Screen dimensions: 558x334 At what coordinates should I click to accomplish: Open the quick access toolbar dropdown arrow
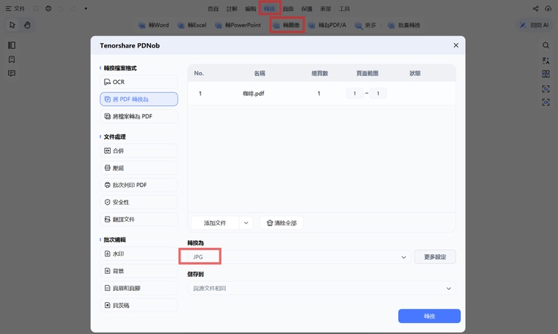(x=85, y=8)
